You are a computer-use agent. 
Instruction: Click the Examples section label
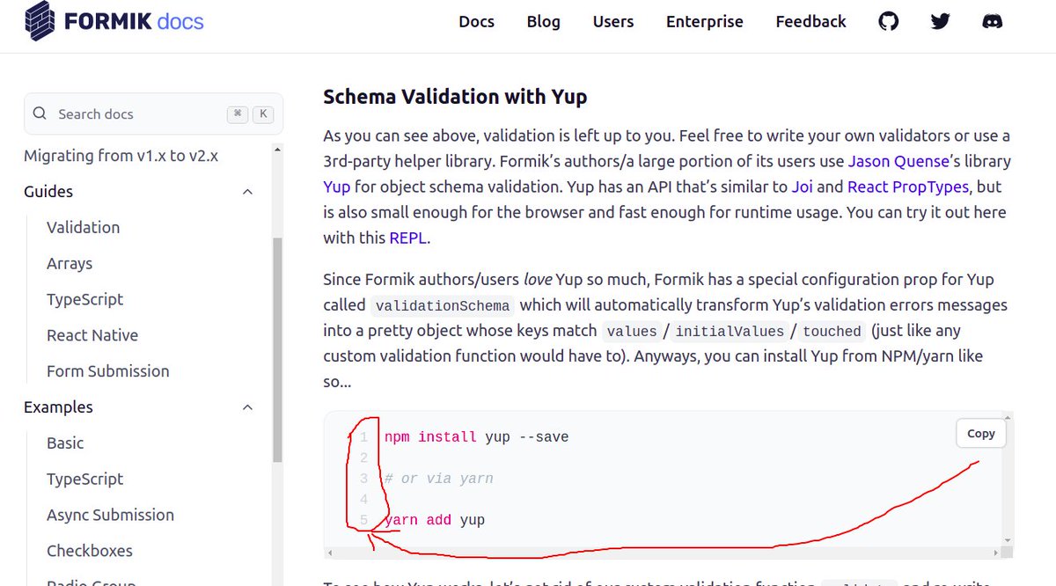(x=58, y=407)
